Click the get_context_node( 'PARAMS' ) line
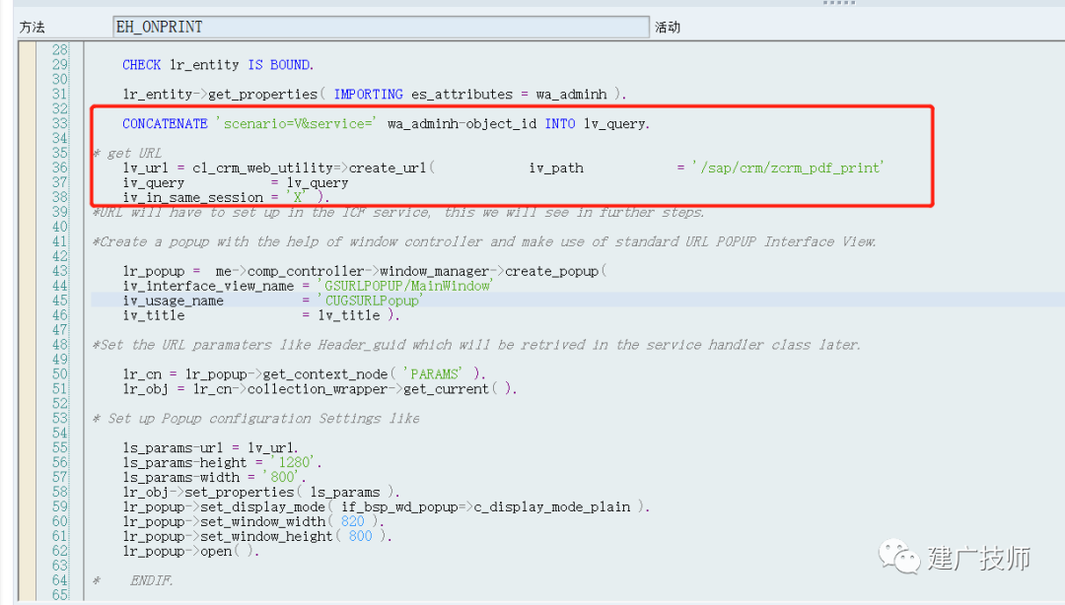Screen dimensions: 1065x605 click(304, 374)
